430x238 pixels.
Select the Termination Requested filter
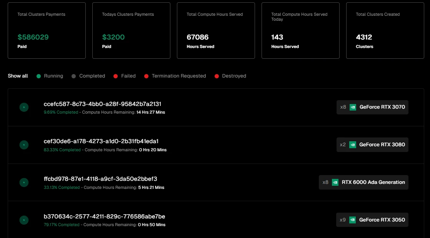[175, 76]
